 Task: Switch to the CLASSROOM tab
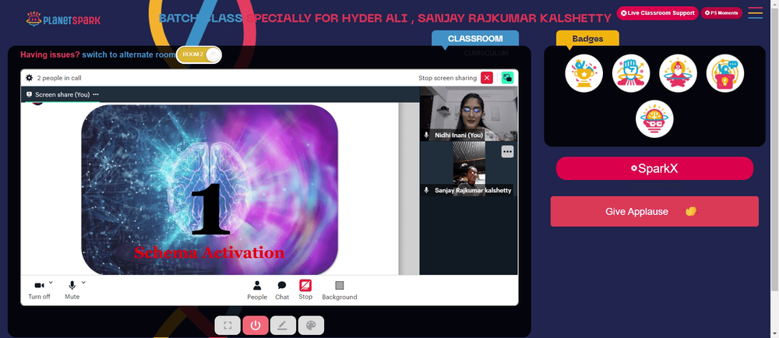click(x=475, y=38)
